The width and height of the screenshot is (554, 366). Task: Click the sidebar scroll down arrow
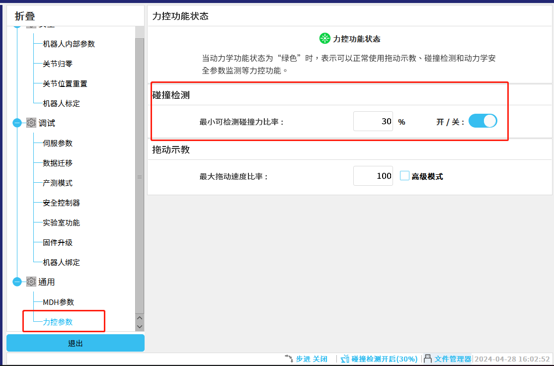click(140, 326)
